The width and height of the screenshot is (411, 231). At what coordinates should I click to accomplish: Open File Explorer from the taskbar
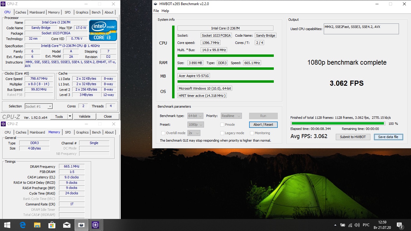[x=37, y=225]
